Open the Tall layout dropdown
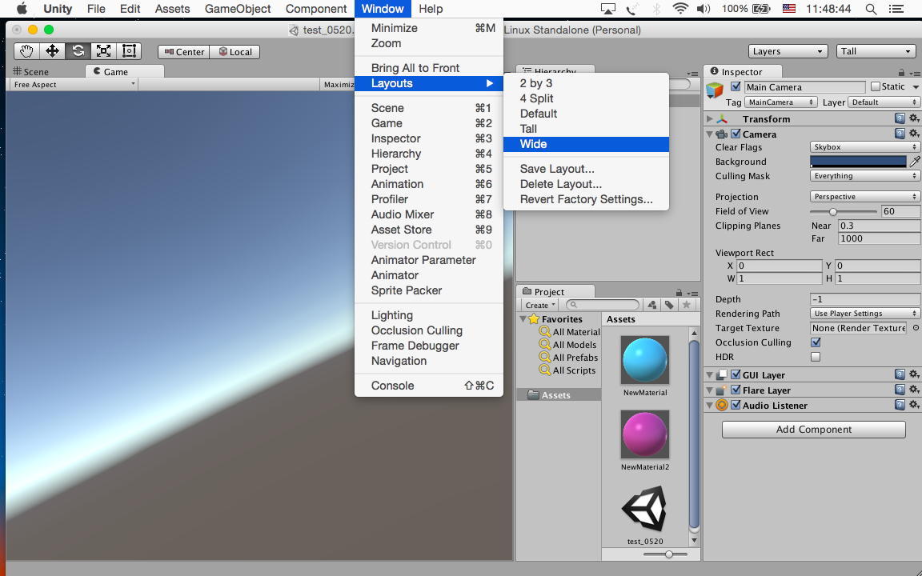Image resolution: width=922 pixels, height=576 pixels. [876, 51]
